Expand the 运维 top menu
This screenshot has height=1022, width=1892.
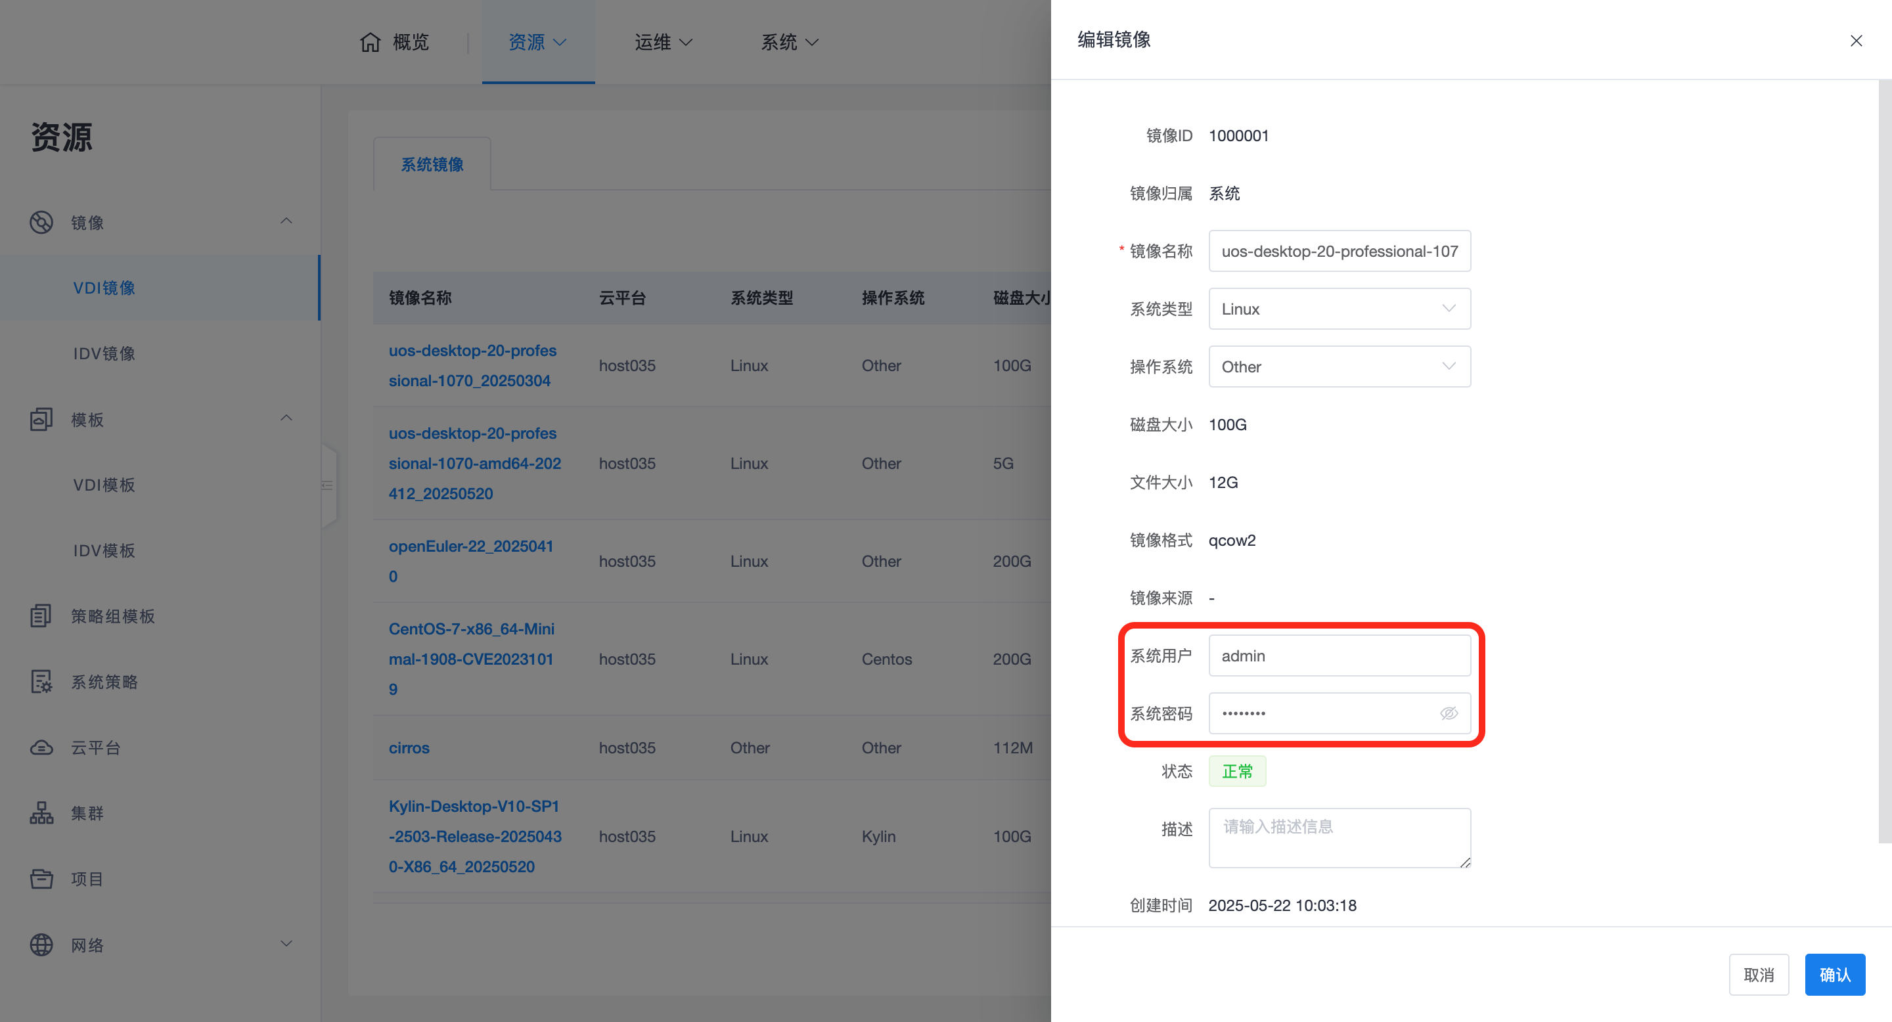664,42
